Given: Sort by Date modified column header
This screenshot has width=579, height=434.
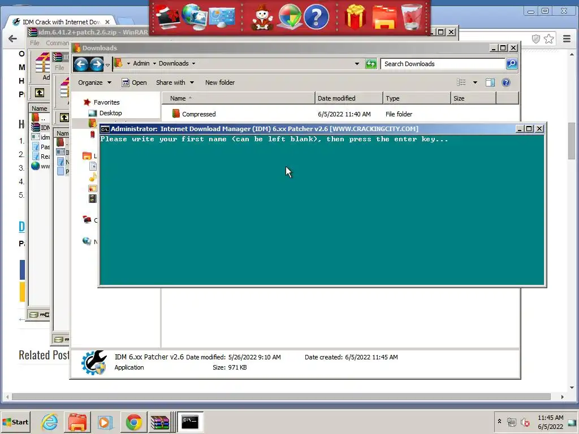Looking at the screenshot, I should pos(349,98).
